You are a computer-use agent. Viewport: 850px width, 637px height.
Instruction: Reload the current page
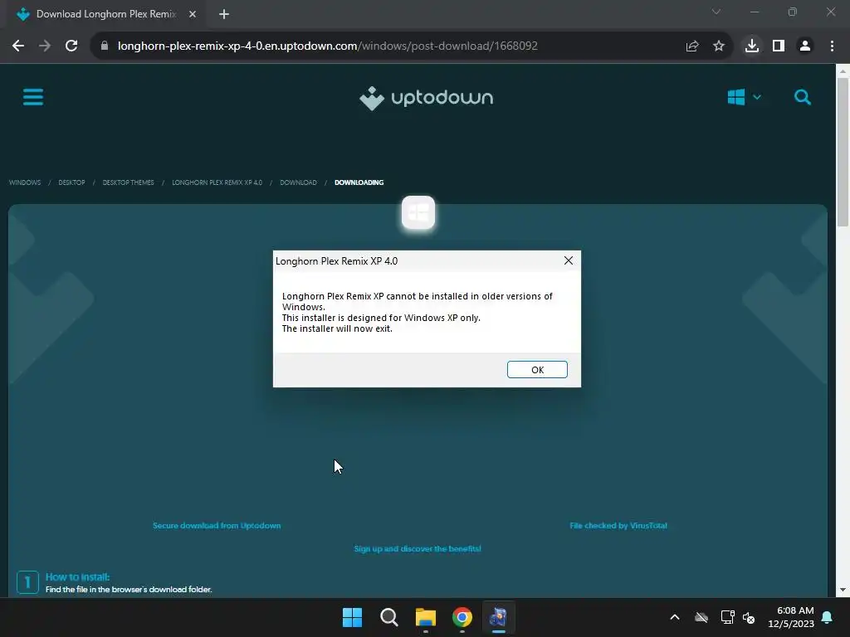pyautogui.click(x=71, y=46)
